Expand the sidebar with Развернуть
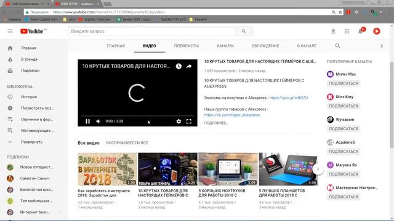 (x=31, y=142)
